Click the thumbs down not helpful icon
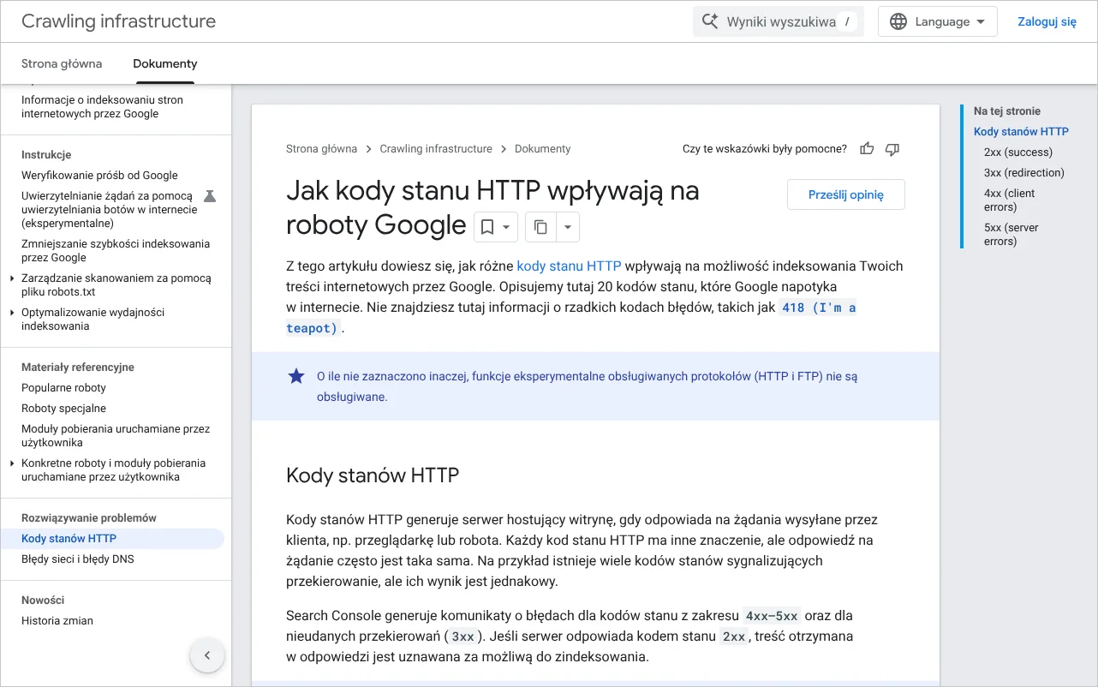 [892, 149]
